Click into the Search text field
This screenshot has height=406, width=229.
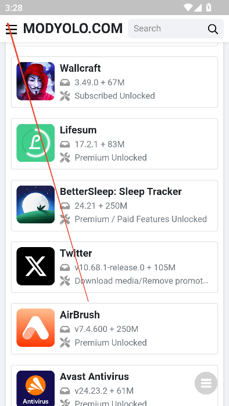coord(169,28)
